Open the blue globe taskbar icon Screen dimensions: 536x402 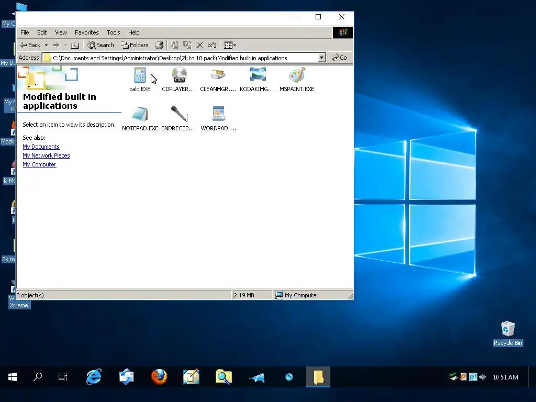289,377
